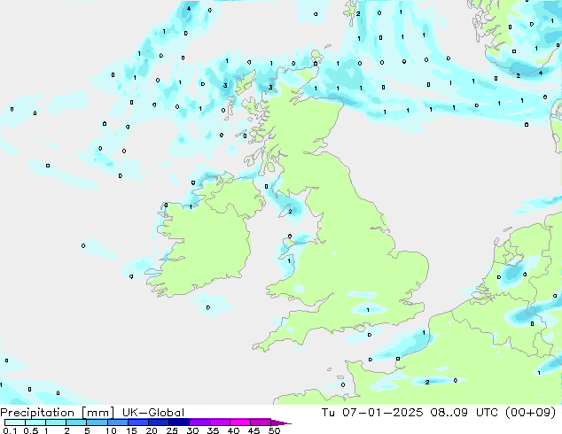Image resolution: width=562 pixels, height=434 pixels.
Task: Click the 25–30 mm dark blue swatch
Action: point(178,422)
